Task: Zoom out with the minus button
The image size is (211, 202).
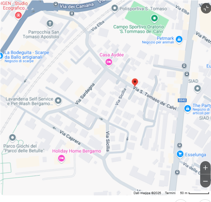Action: pos(205,181)
